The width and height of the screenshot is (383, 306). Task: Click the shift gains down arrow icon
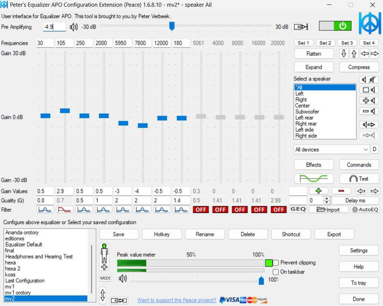tap(344, 53)
